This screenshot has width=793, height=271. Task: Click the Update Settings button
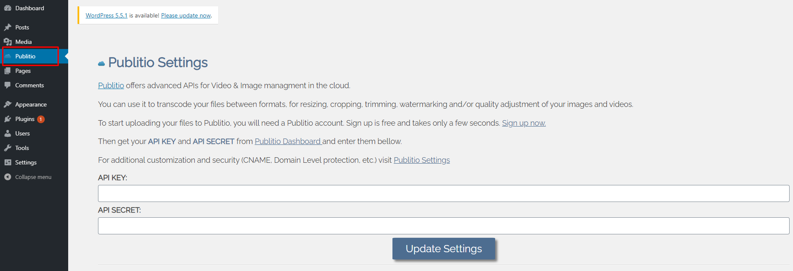pos(444,249)
